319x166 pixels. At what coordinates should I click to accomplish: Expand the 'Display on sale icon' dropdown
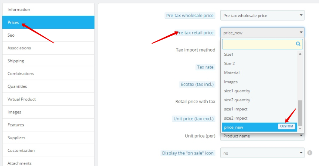click(262, 153)
